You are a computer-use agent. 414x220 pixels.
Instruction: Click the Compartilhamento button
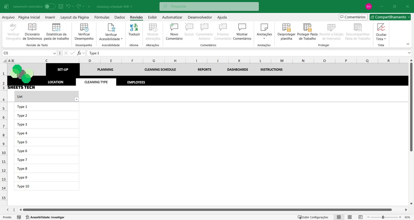(390, 17)
